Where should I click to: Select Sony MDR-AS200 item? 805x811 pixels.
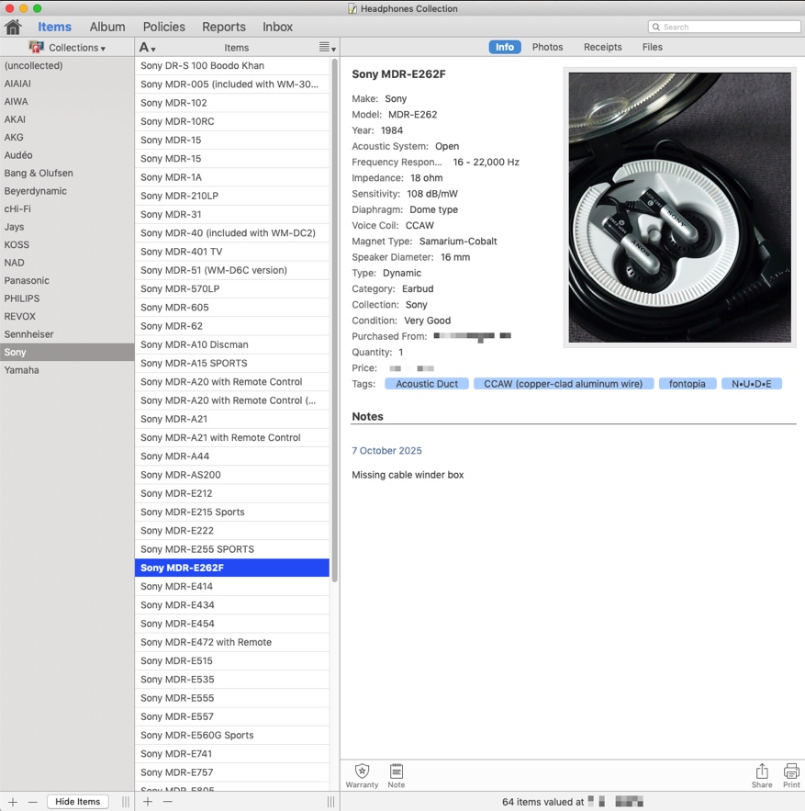click(x=232, y=475)
